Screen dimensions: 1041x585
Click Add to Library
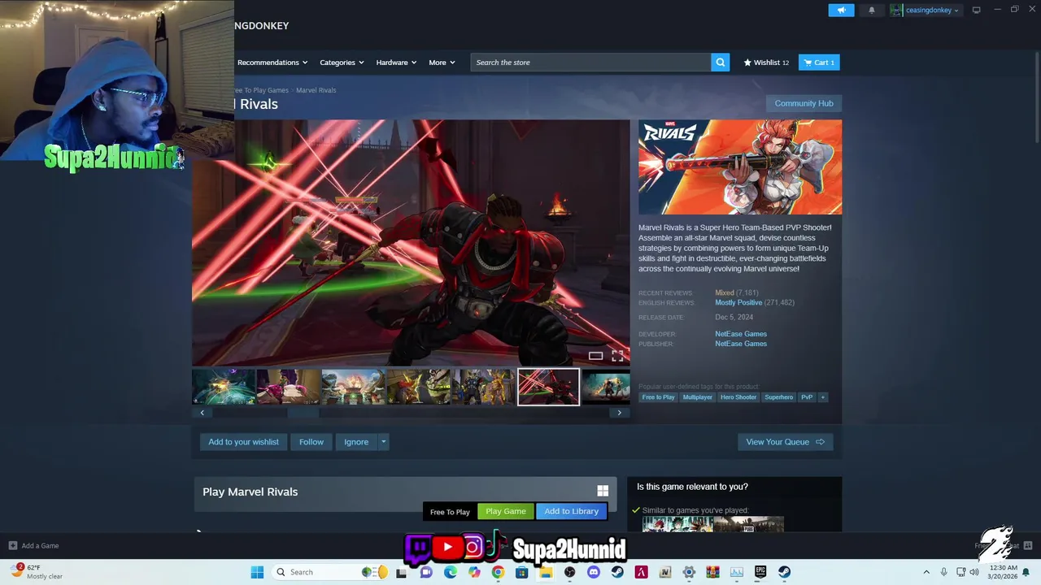[x=571, y=511]
